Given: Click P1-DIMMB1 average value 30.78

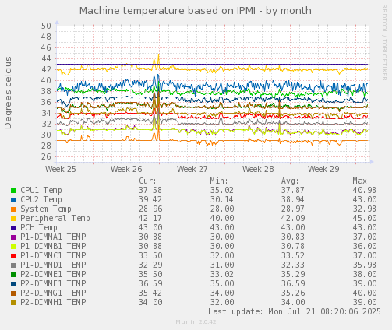Looking at the screenshot, I should (293, 247).
